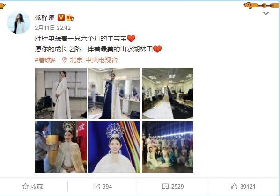This screenshot has width=280, height=196.
Task: Click the 收藏 star favorite icon
Action: 25,186
